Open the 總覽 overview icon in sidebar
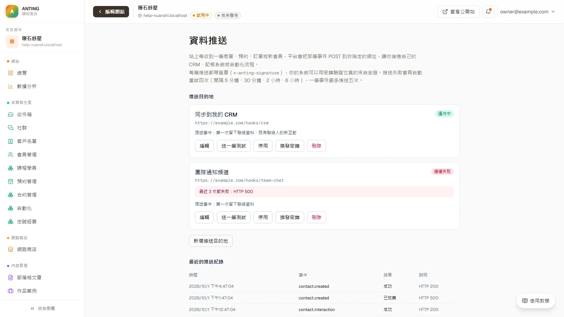 pyautogui.click(x=11, y=73)
